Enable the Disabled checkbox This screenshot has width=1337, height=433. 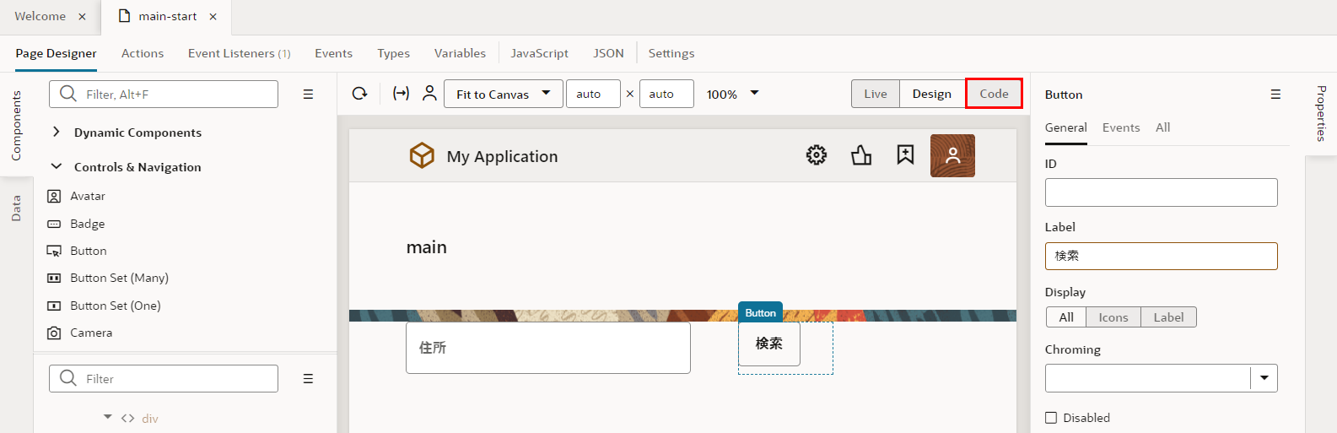point(1051,418)
